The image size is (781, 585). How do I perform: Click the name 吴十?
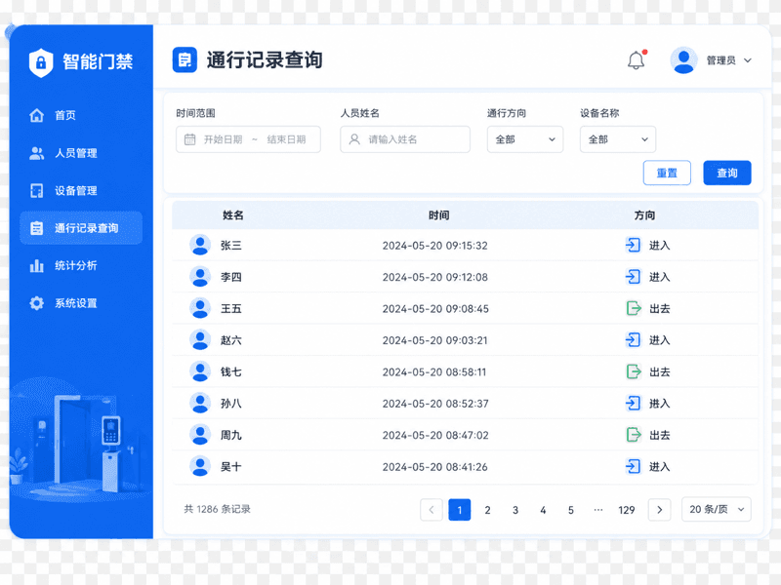(x=231, y=467)
